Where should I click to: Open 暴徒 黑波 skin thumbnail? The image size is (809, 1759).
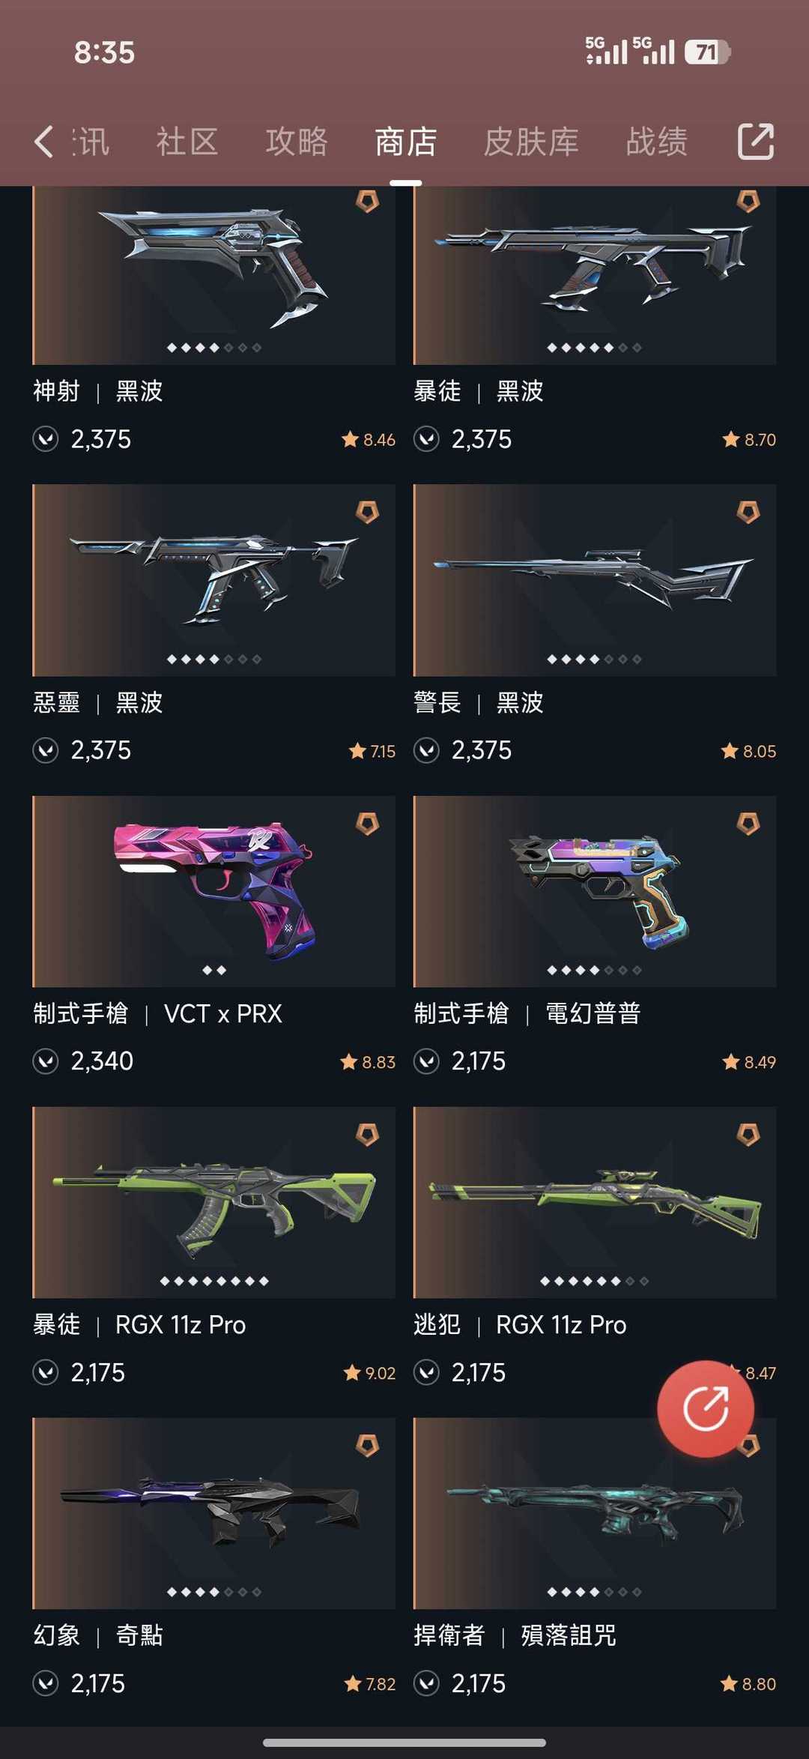[595, 275]
